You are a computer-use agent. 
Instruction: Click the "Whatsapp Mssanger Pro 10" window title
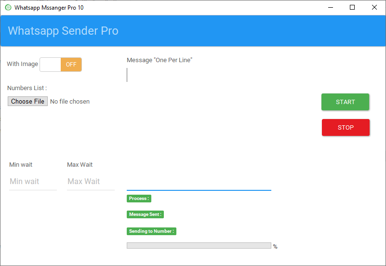coord(49,8)
